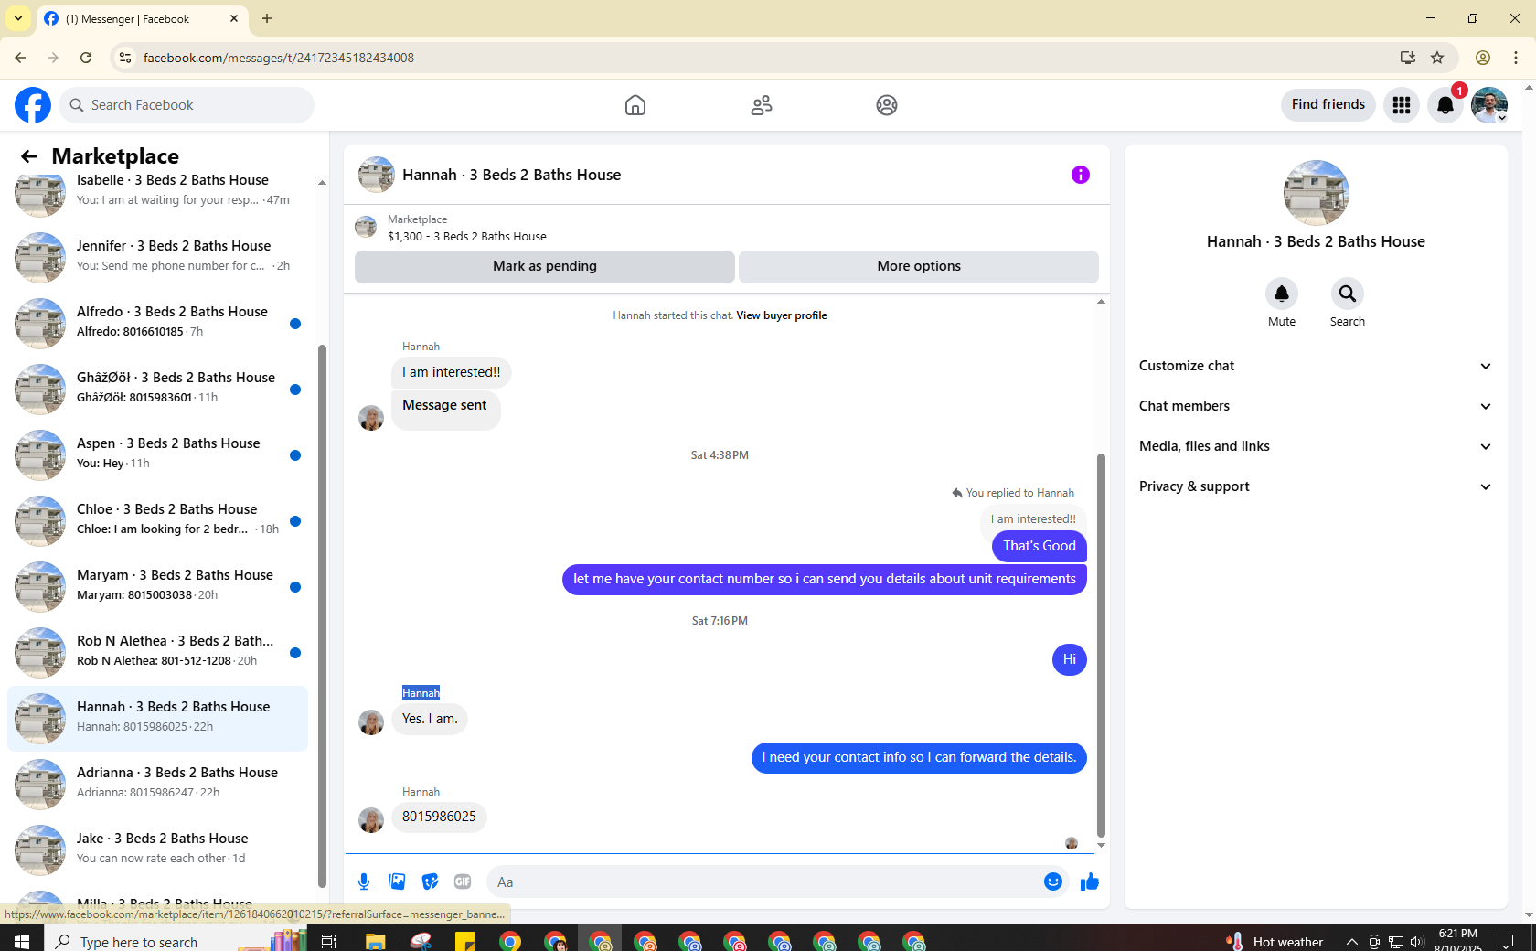Open View buyer profile link

782,315
